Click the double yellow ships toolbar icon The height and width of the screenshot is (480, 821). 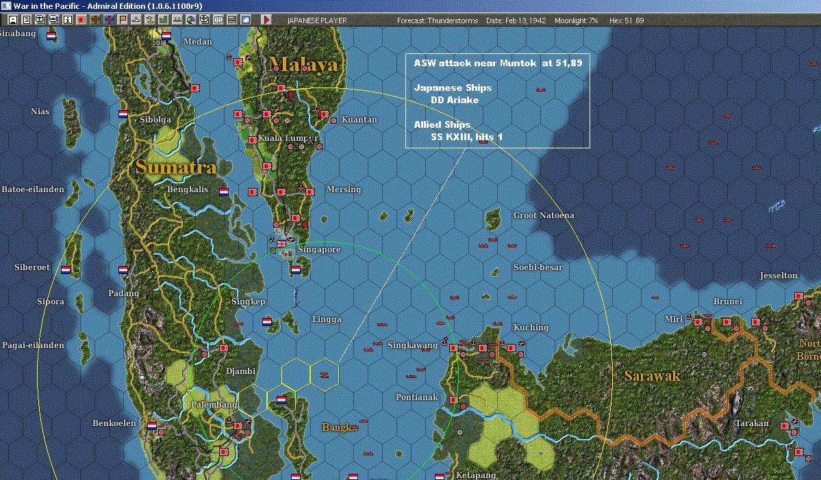point(150,20)
